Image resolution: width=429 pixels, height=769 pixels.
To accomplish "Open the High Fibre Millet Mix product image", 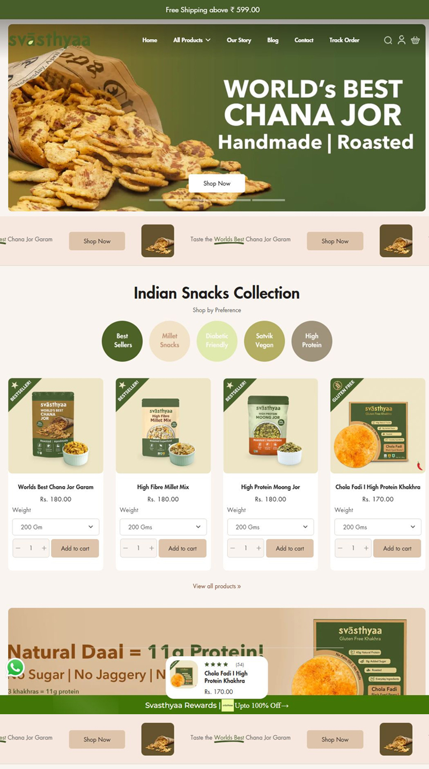I will [x=163, y=426].
